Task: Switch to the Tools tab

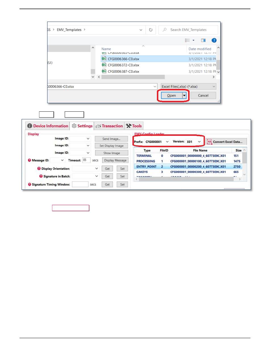Action: click(x=134, y=126)
